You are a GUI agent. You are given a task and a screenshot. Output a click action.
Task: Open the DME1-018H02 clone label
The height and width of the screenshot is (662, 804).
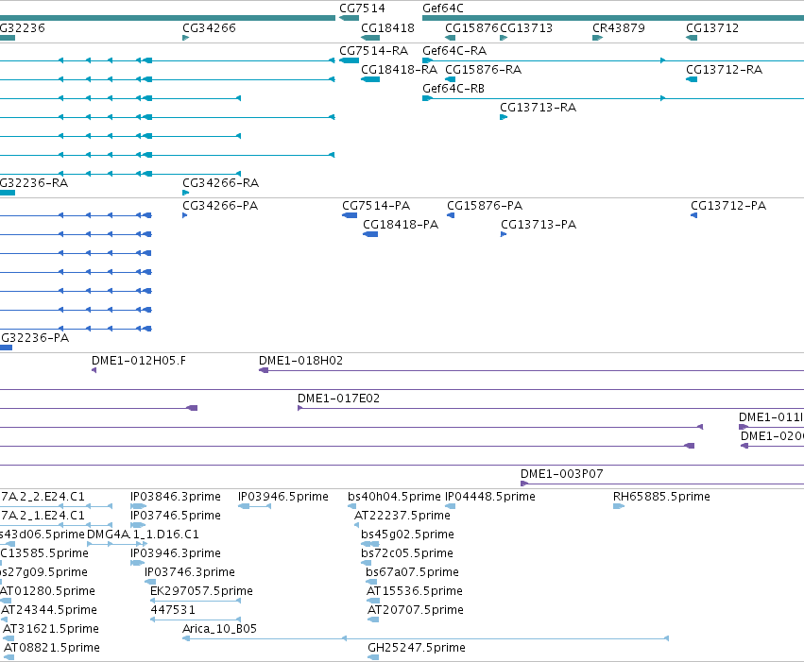[300, 361]
